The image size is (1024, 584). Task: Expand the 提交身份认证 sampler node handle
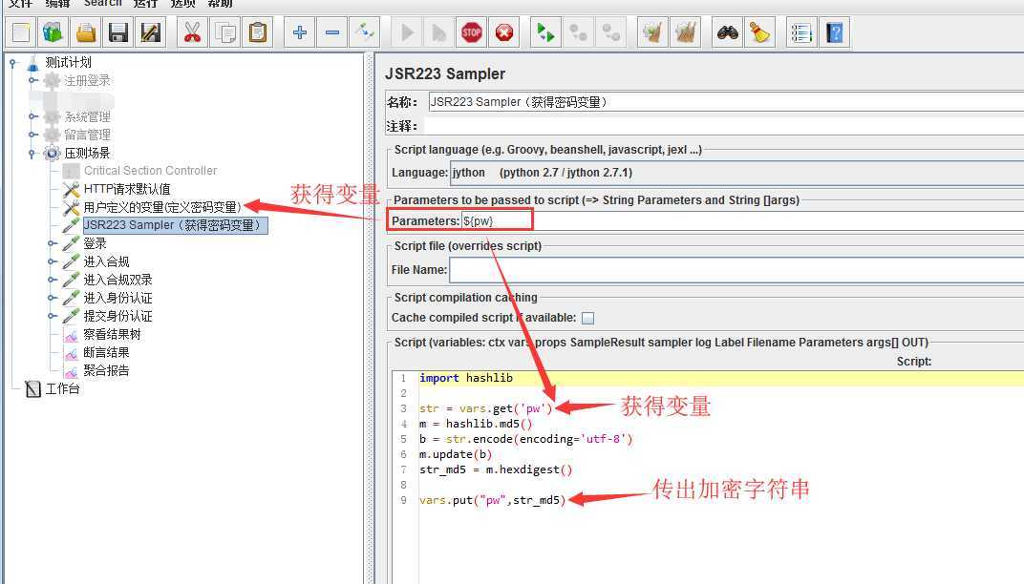point(53,316)
